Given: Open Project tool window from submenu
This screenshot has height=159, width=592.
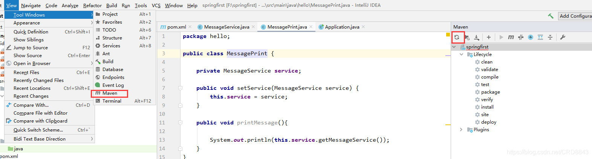Looking at the screenshot, I should click(124, 14).
